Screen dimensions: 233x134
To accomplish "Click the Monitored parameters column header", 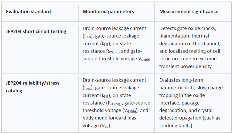I will 108,12.
